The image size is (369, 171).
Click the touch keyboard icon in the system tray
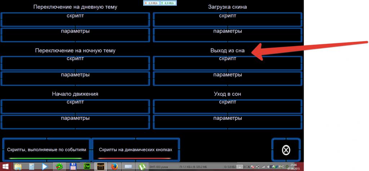[240, 167]
